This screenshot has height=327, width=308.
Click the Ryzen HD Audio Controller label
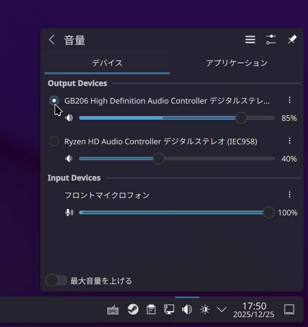tap(161, 142)
